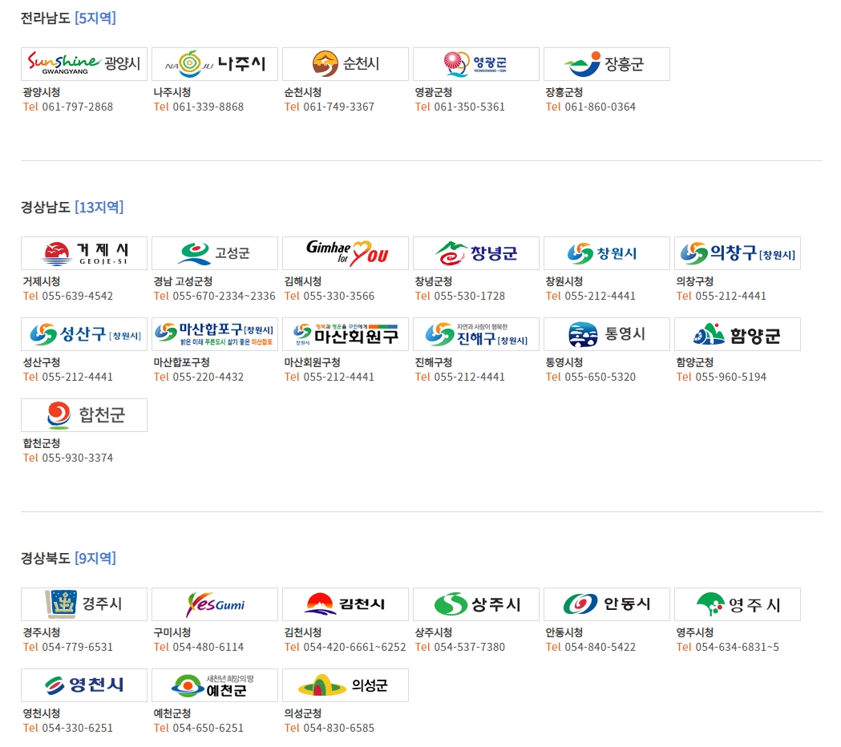Click the 경상남도 [13지역] heading
841x747 pixels.
(x=72, y=207)
